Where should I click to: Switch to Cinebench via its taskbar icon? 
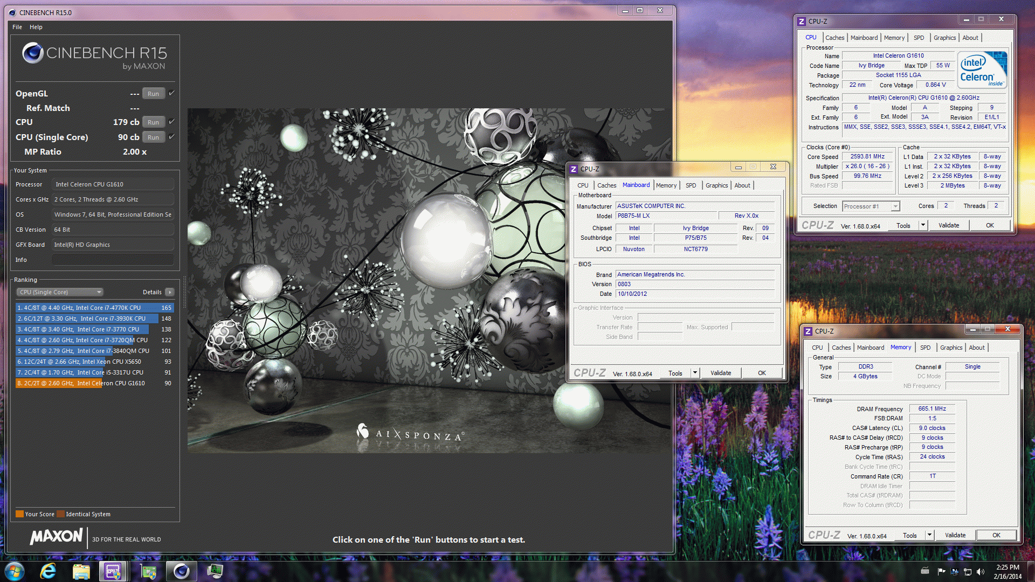[181, 571]
